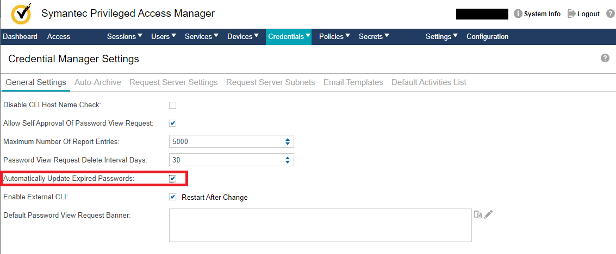Expand the Policies menu
This screenshot has height=254, width=616.
[334, 36]
